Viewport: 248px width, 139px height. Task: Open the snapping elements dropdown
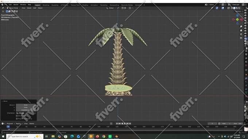click(x=126, y=8)
